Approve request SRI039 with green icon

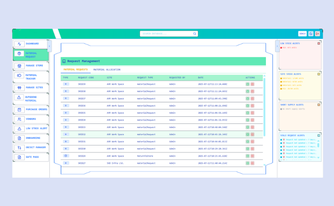pos(248,84)
